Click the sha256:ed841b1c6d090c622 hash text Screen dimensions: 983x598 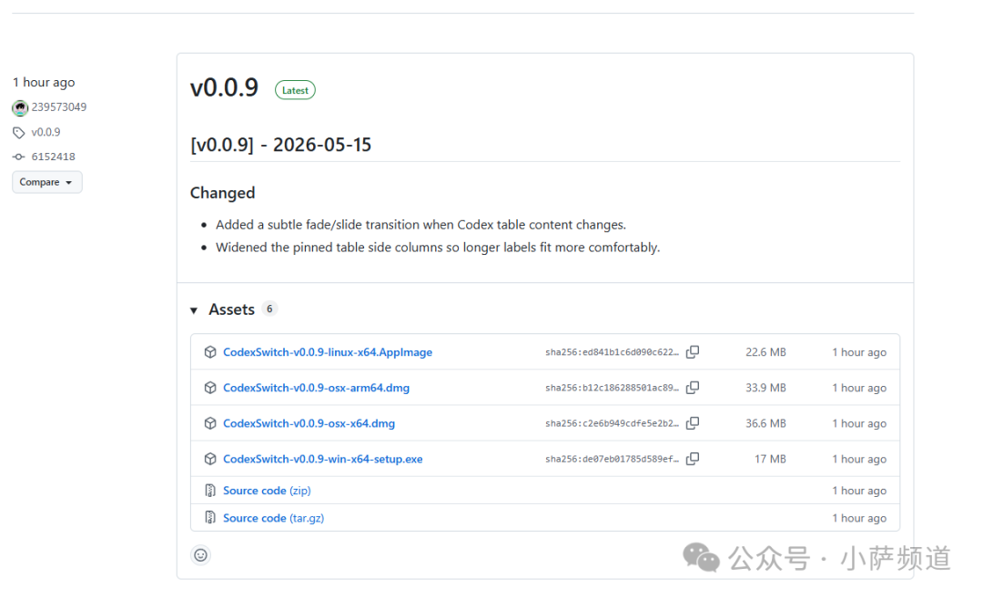pos(612,352)
